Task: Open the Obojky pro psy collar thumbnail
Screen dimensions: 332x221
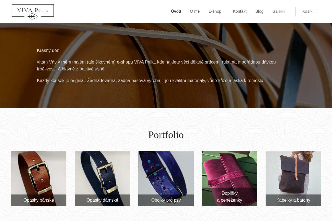Action: 166,173
